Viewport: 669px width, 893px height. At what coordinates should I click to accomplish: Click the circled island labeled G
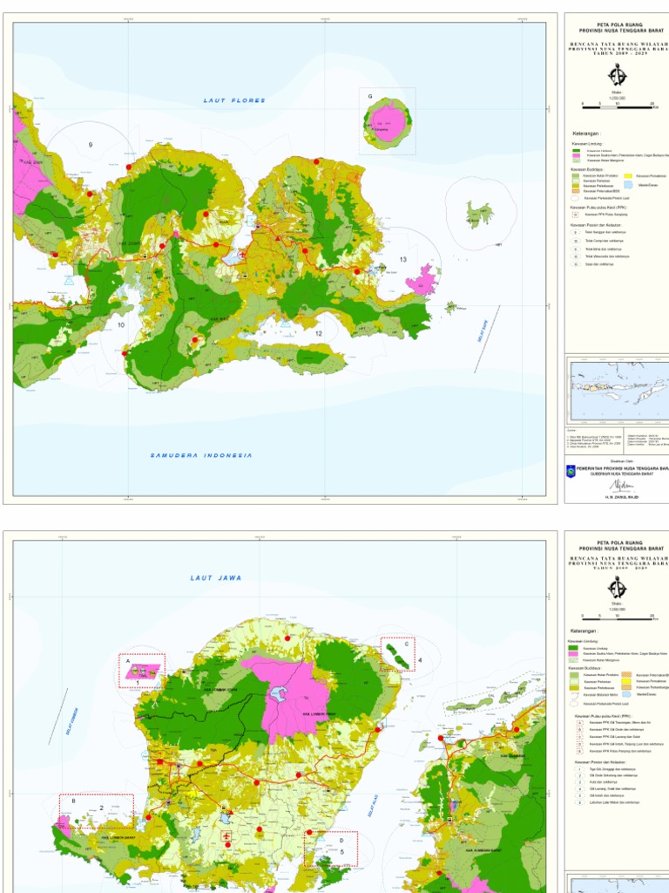coord(388,119)
